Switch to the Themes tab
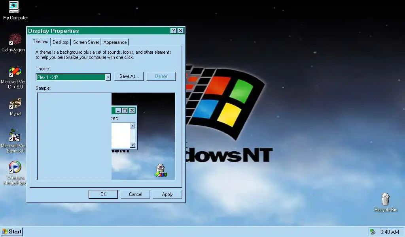The height and width of the screenshot is (237, 405). [x=40, y=41]
